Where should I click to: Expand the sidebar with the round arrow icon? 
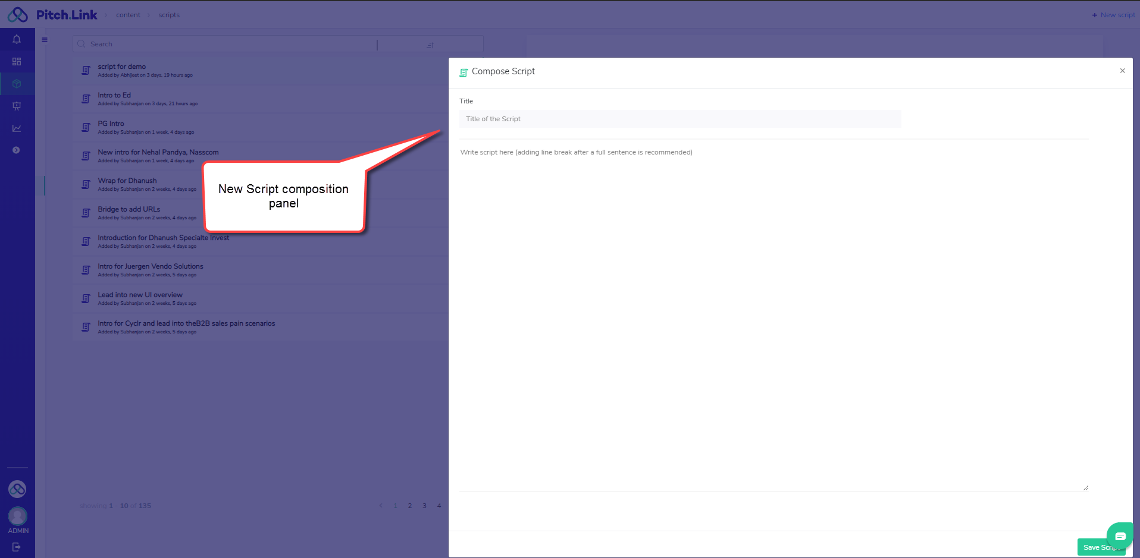point(16,150)
